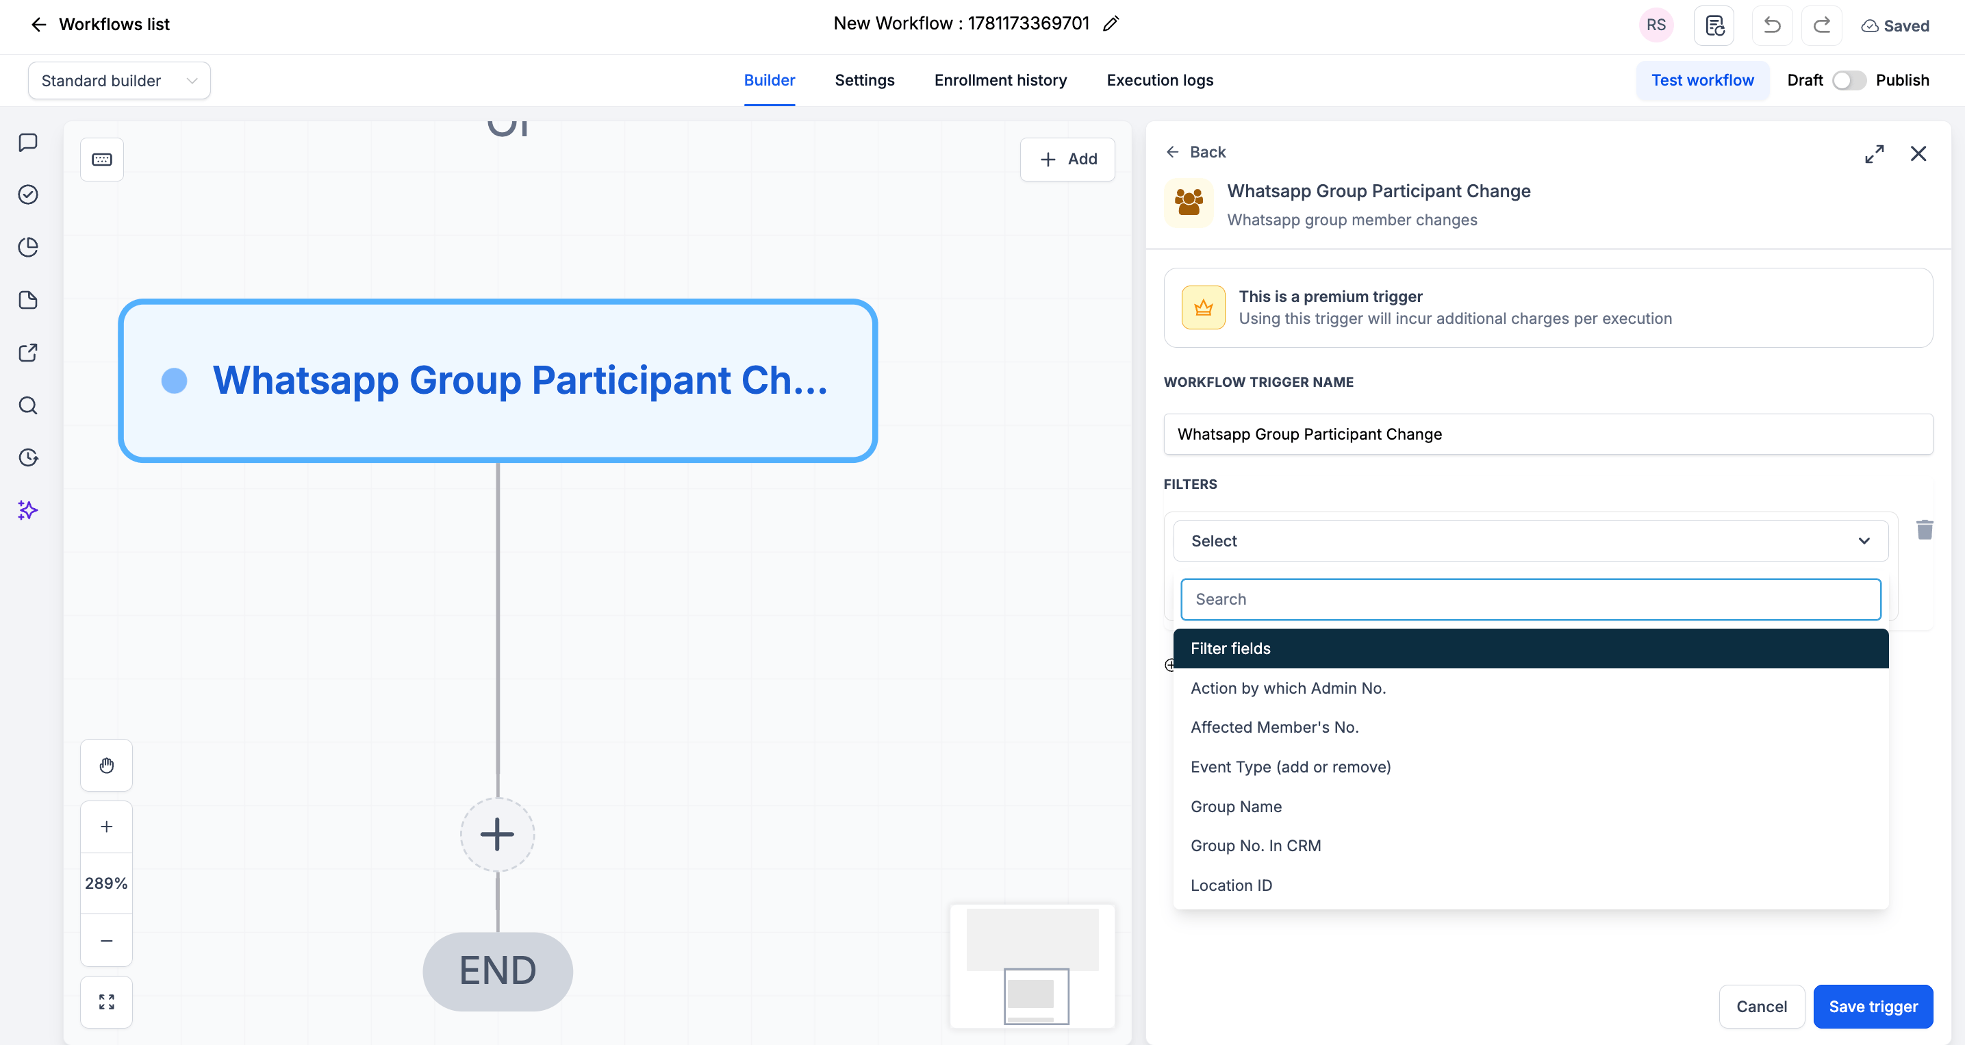
Task: Close the trigger settings panel
Action: click(1918, 153)
